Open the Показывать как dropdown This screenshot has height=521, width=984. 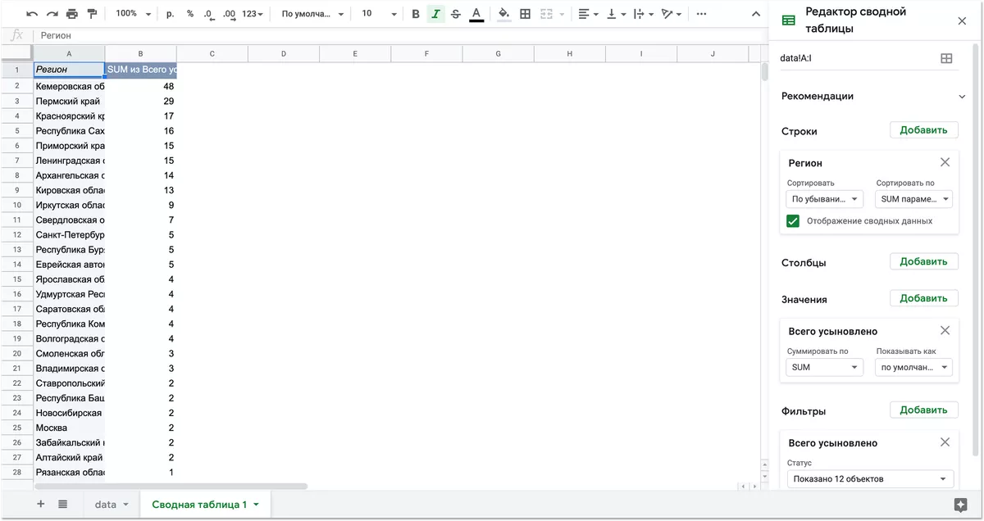point(914,367)
